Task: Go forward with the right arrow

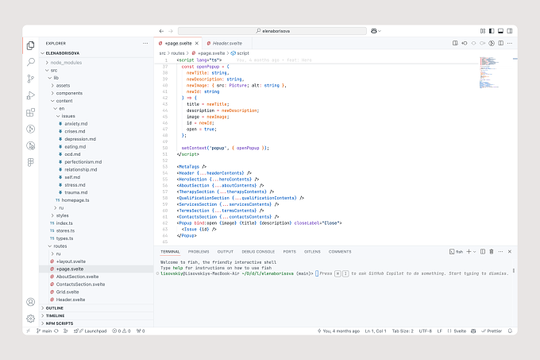Action: click(171, 31)
